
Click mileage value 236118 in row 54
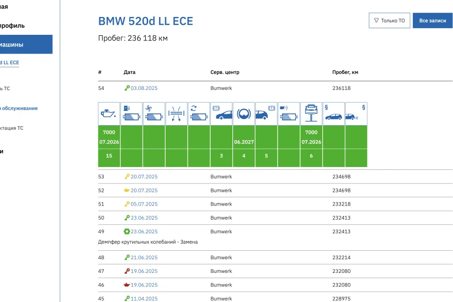tap(342, 88)
